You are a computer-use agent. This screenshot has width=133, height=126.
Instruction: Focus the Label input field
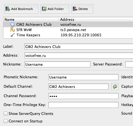point(79,47)
